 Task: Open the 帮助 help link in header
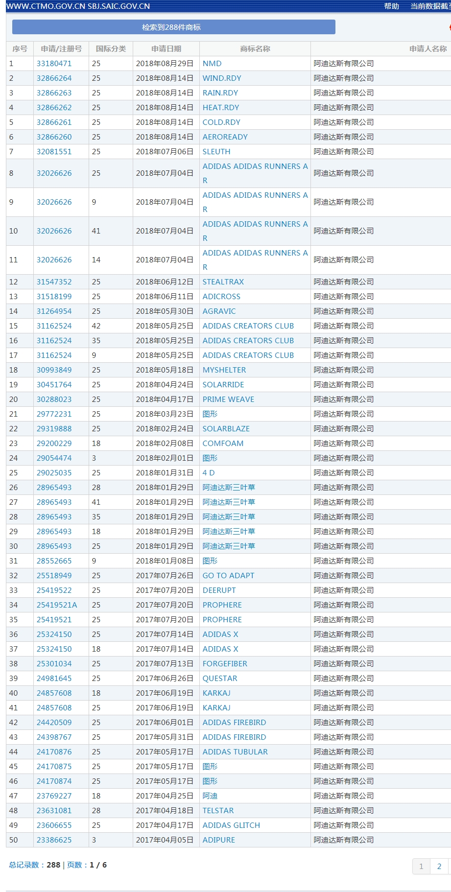pos(391,6)
